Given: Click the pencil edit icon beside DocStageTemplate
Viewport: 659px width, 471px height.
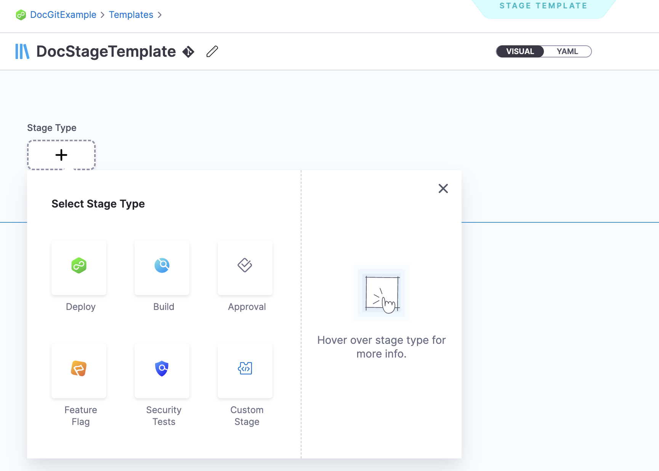Looking at the screenshot, I should click(212, 51).
